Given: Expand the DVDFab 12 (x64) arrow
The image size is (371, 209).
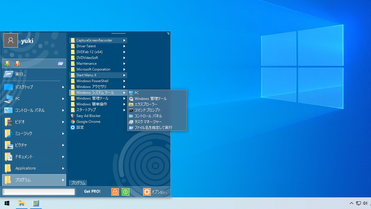Looking at the screenshot, I should coord(124,52).
